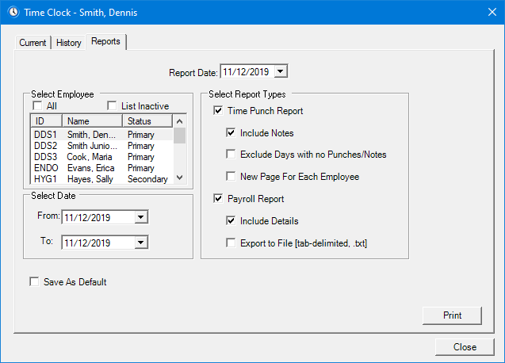This screenshot has height=363, width=505.
Task: Click Secondary status of Hayes, Sally
Action: point(147,179)
